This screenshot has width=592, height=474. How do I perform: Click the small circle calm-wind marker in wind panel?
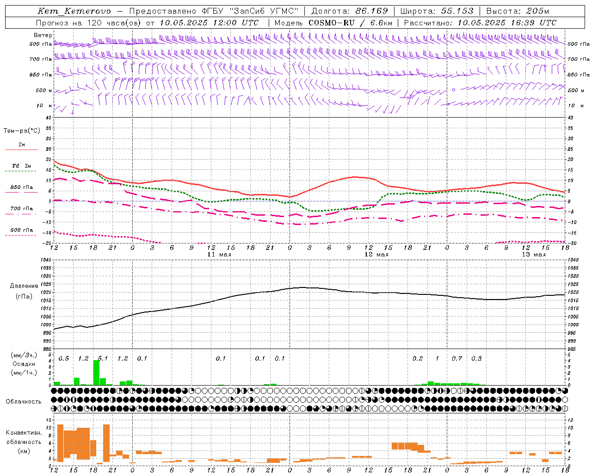pyautogui.click(x=454, y=90)
